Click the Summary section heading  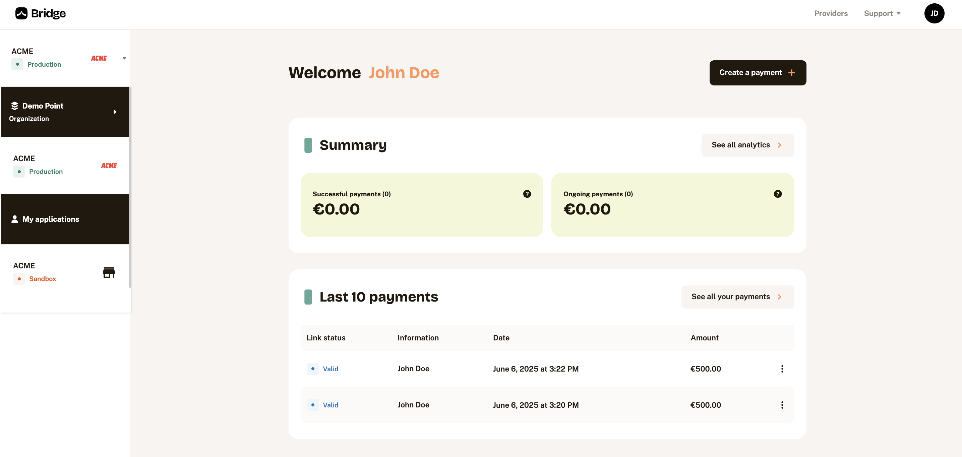[353, 145]
